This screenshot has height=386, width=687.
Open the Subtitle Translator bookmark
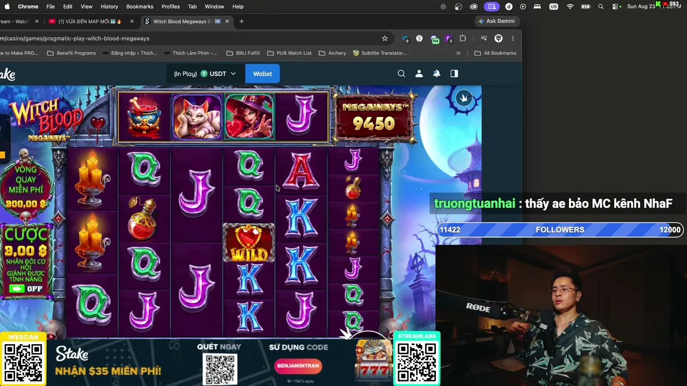pyautogui.click(x=379, y=53)
